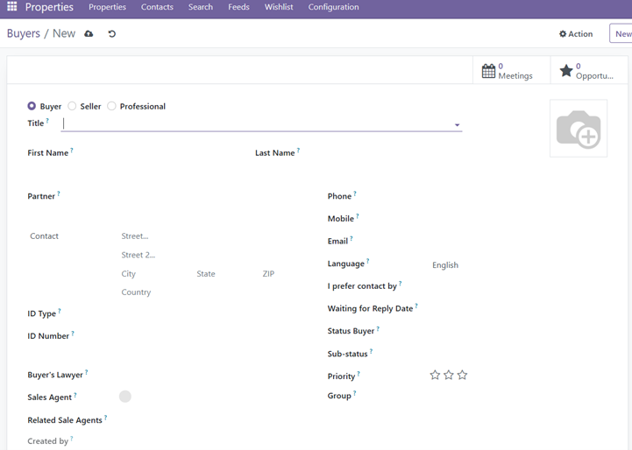
Task: Open the Contacts menu
Action: pyautogui.click(x=157, y=7)
